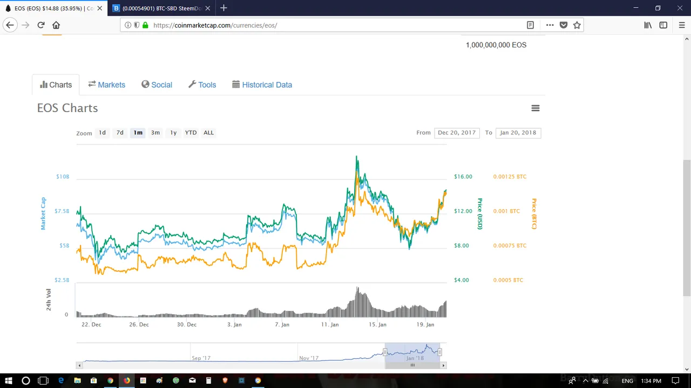The width and height of the screenshot is (691, 388).
Task: Open the Mail app from taskbar
Action: point(192,380)
